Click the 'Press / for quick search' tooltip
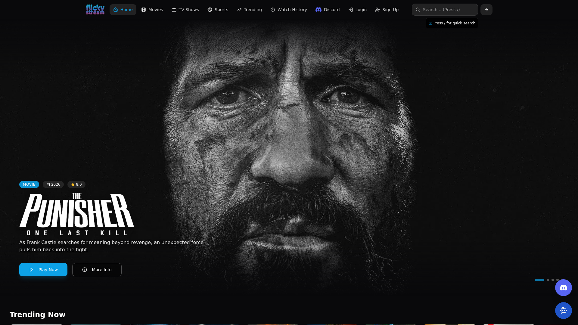578x325 pixels. (x=452, y=23)
